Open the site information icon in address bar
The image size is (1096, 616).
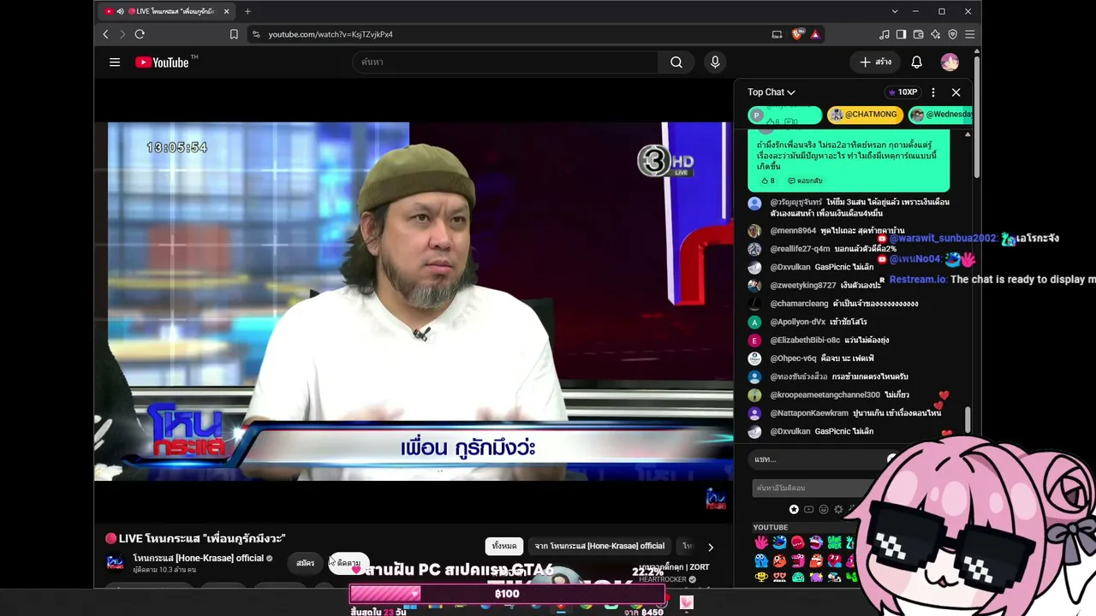coord(255,34)
